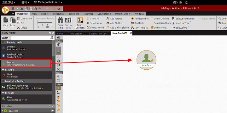Viewport: 227px width, 113px height.
Task: Open Quick Find binoculars
Action: tap(60, 23)
